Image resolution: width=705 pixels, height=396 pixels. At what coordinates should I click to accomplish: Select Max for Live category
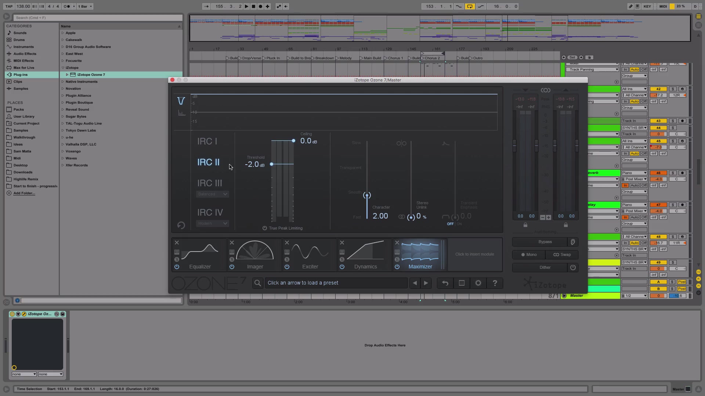pyautogui.click(x=23, y=68)
